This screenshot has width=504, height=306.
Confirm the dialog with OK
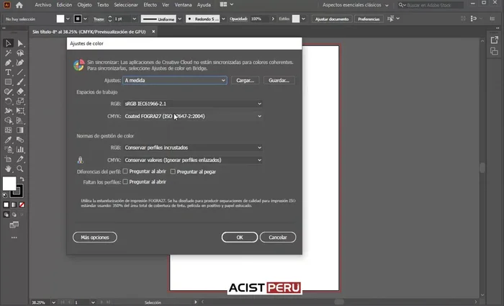240,237
